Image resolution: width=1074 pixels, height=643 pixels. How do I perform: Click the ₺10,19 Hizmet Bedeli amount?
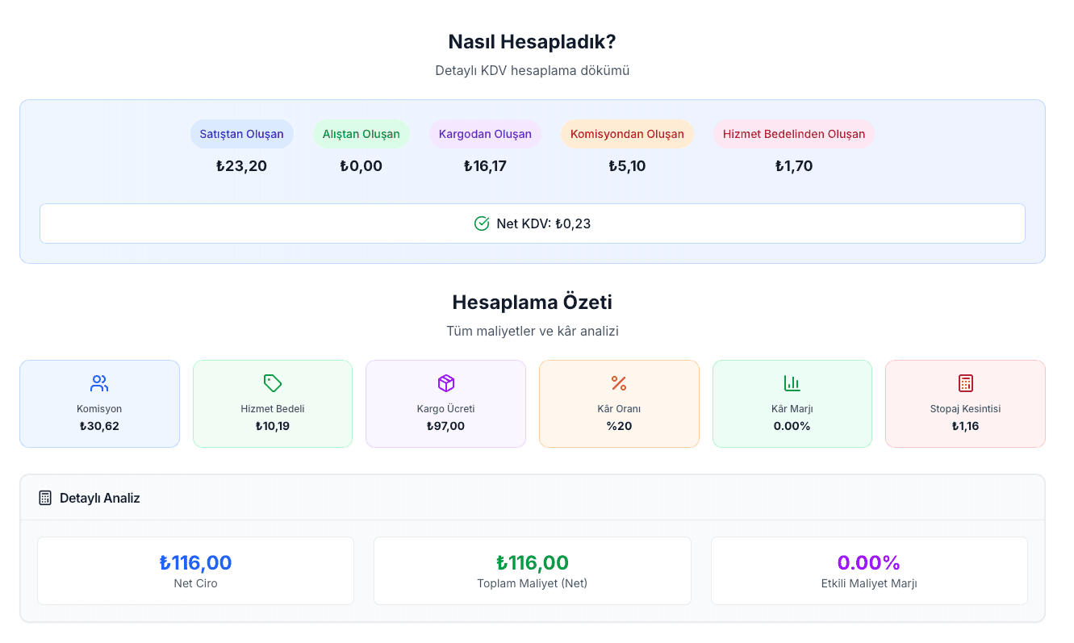[273, 426]
